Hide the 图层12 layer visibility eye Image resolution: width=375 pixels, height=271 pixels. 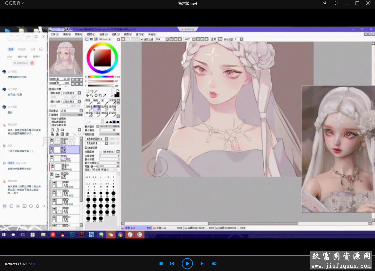[52, 140]
